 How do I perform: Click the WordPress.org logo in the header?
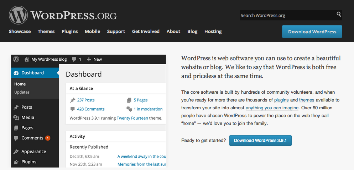tap(63, 15)
